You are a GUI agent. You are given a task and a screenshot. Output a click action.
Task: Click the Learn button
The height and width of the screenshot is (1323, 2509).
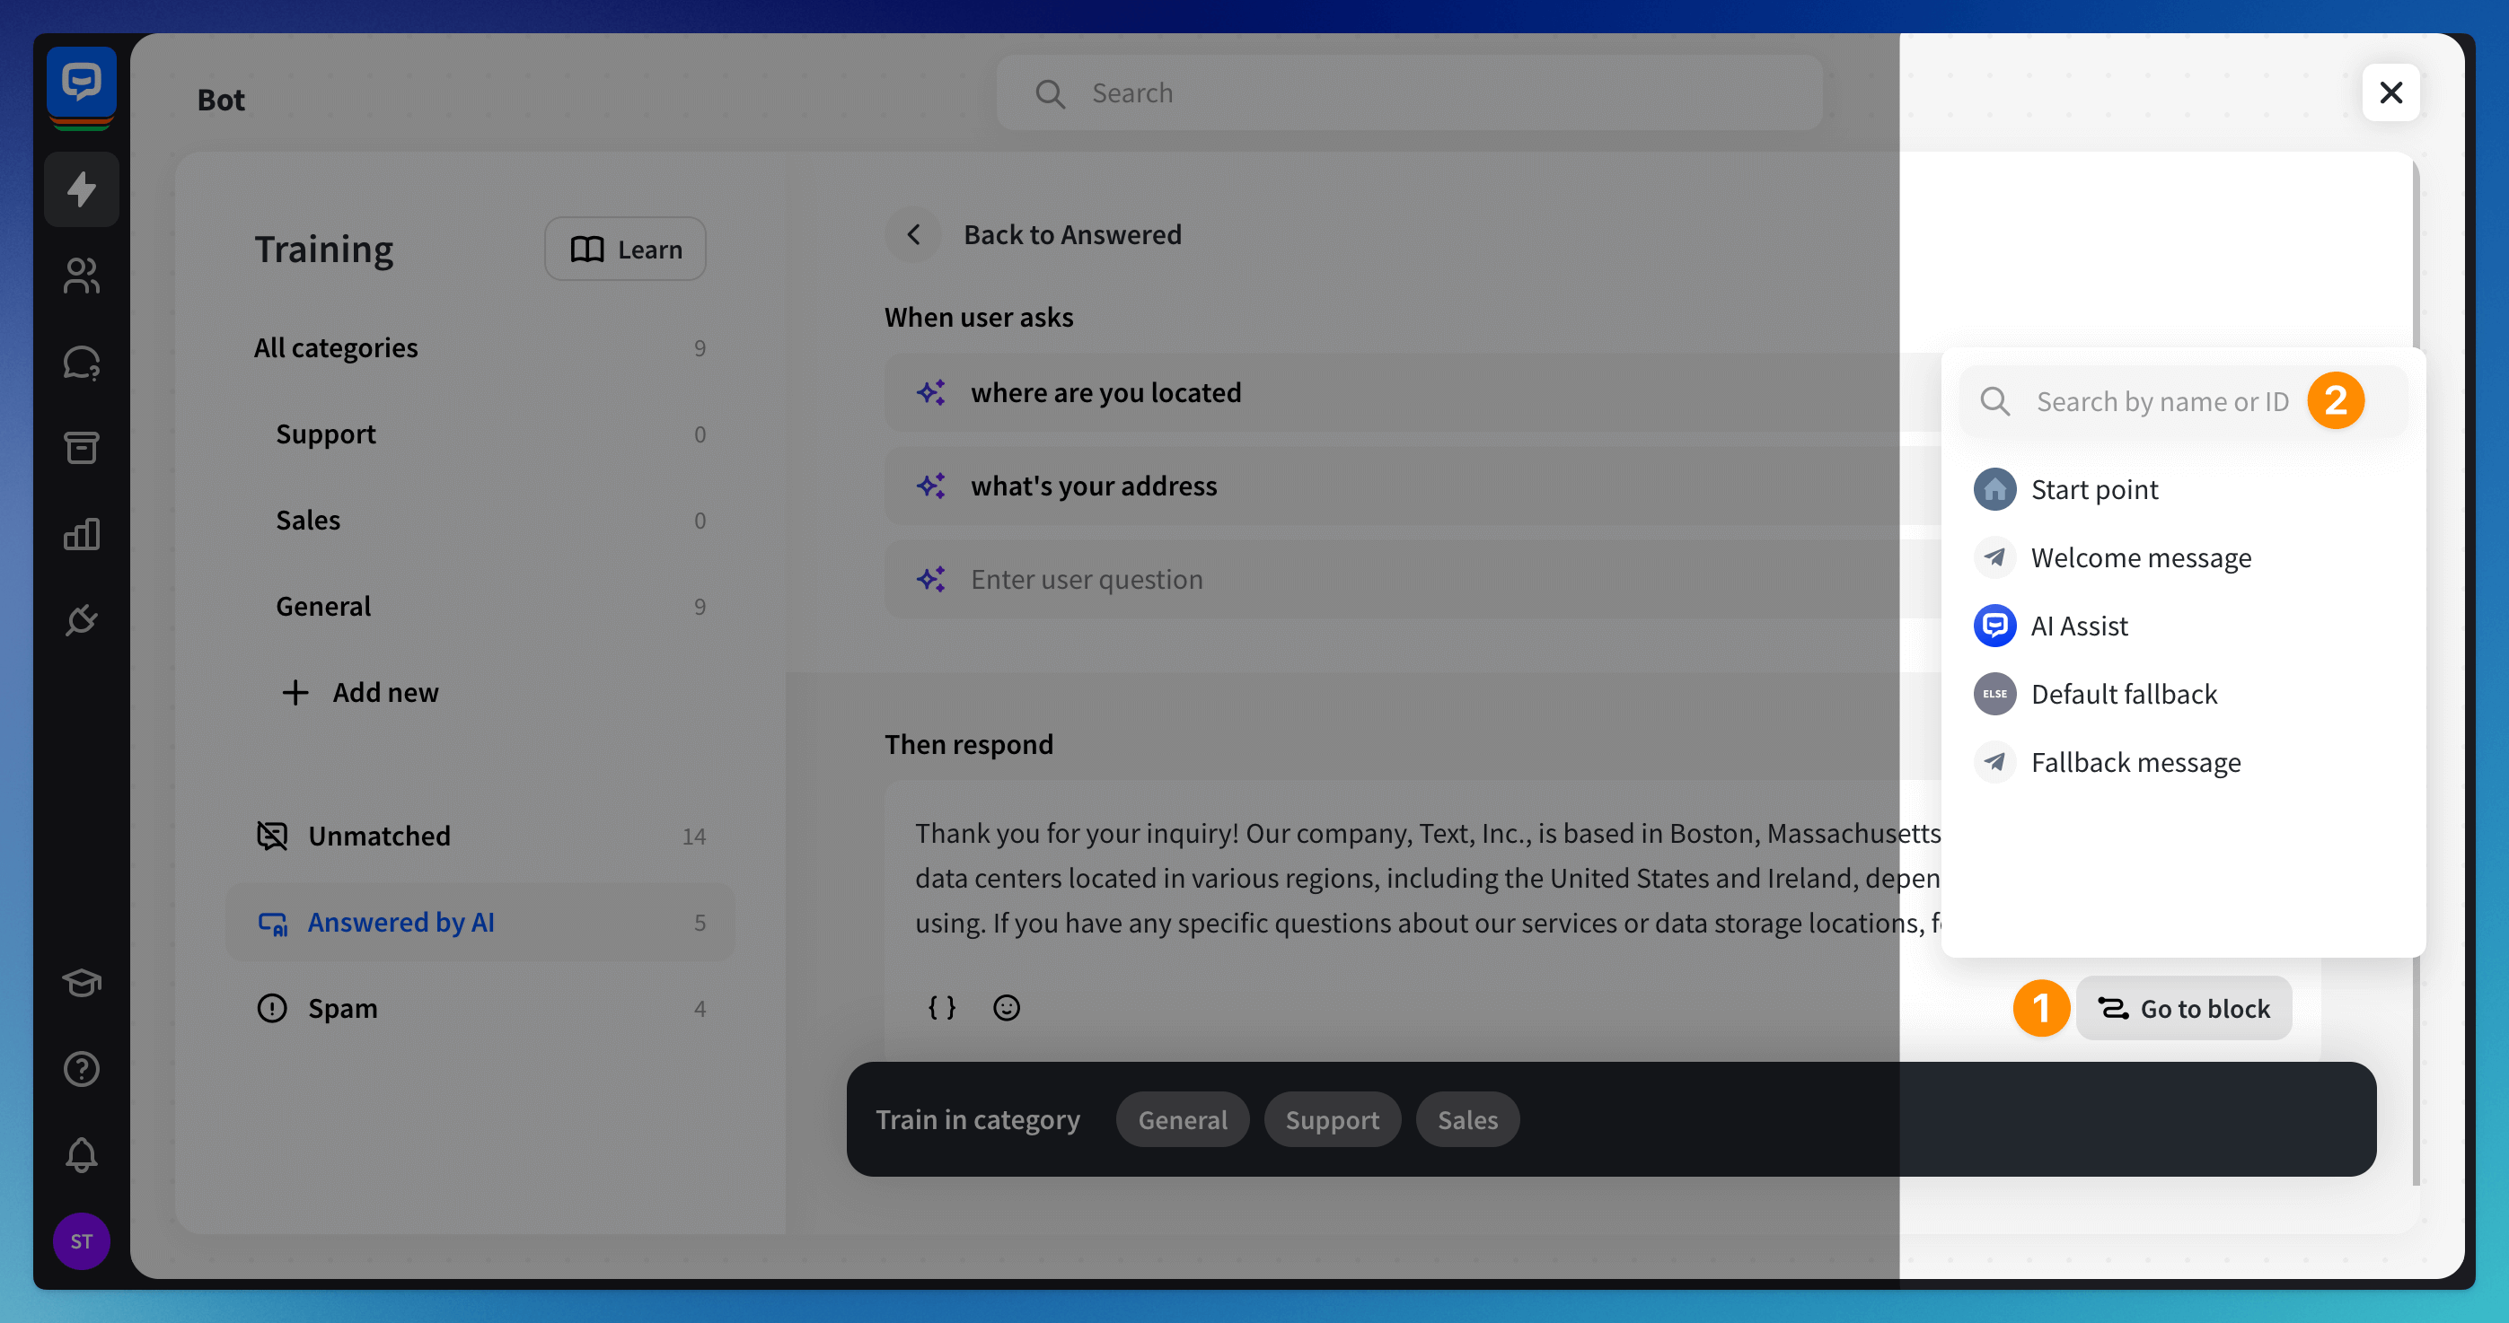tap(625, 250)
